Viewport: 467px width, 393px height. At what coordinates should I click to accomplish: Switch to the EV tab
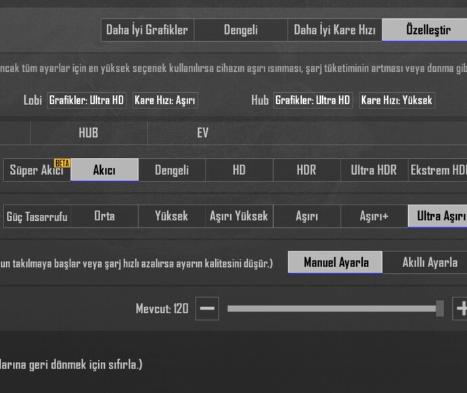(x=202, y=133)
